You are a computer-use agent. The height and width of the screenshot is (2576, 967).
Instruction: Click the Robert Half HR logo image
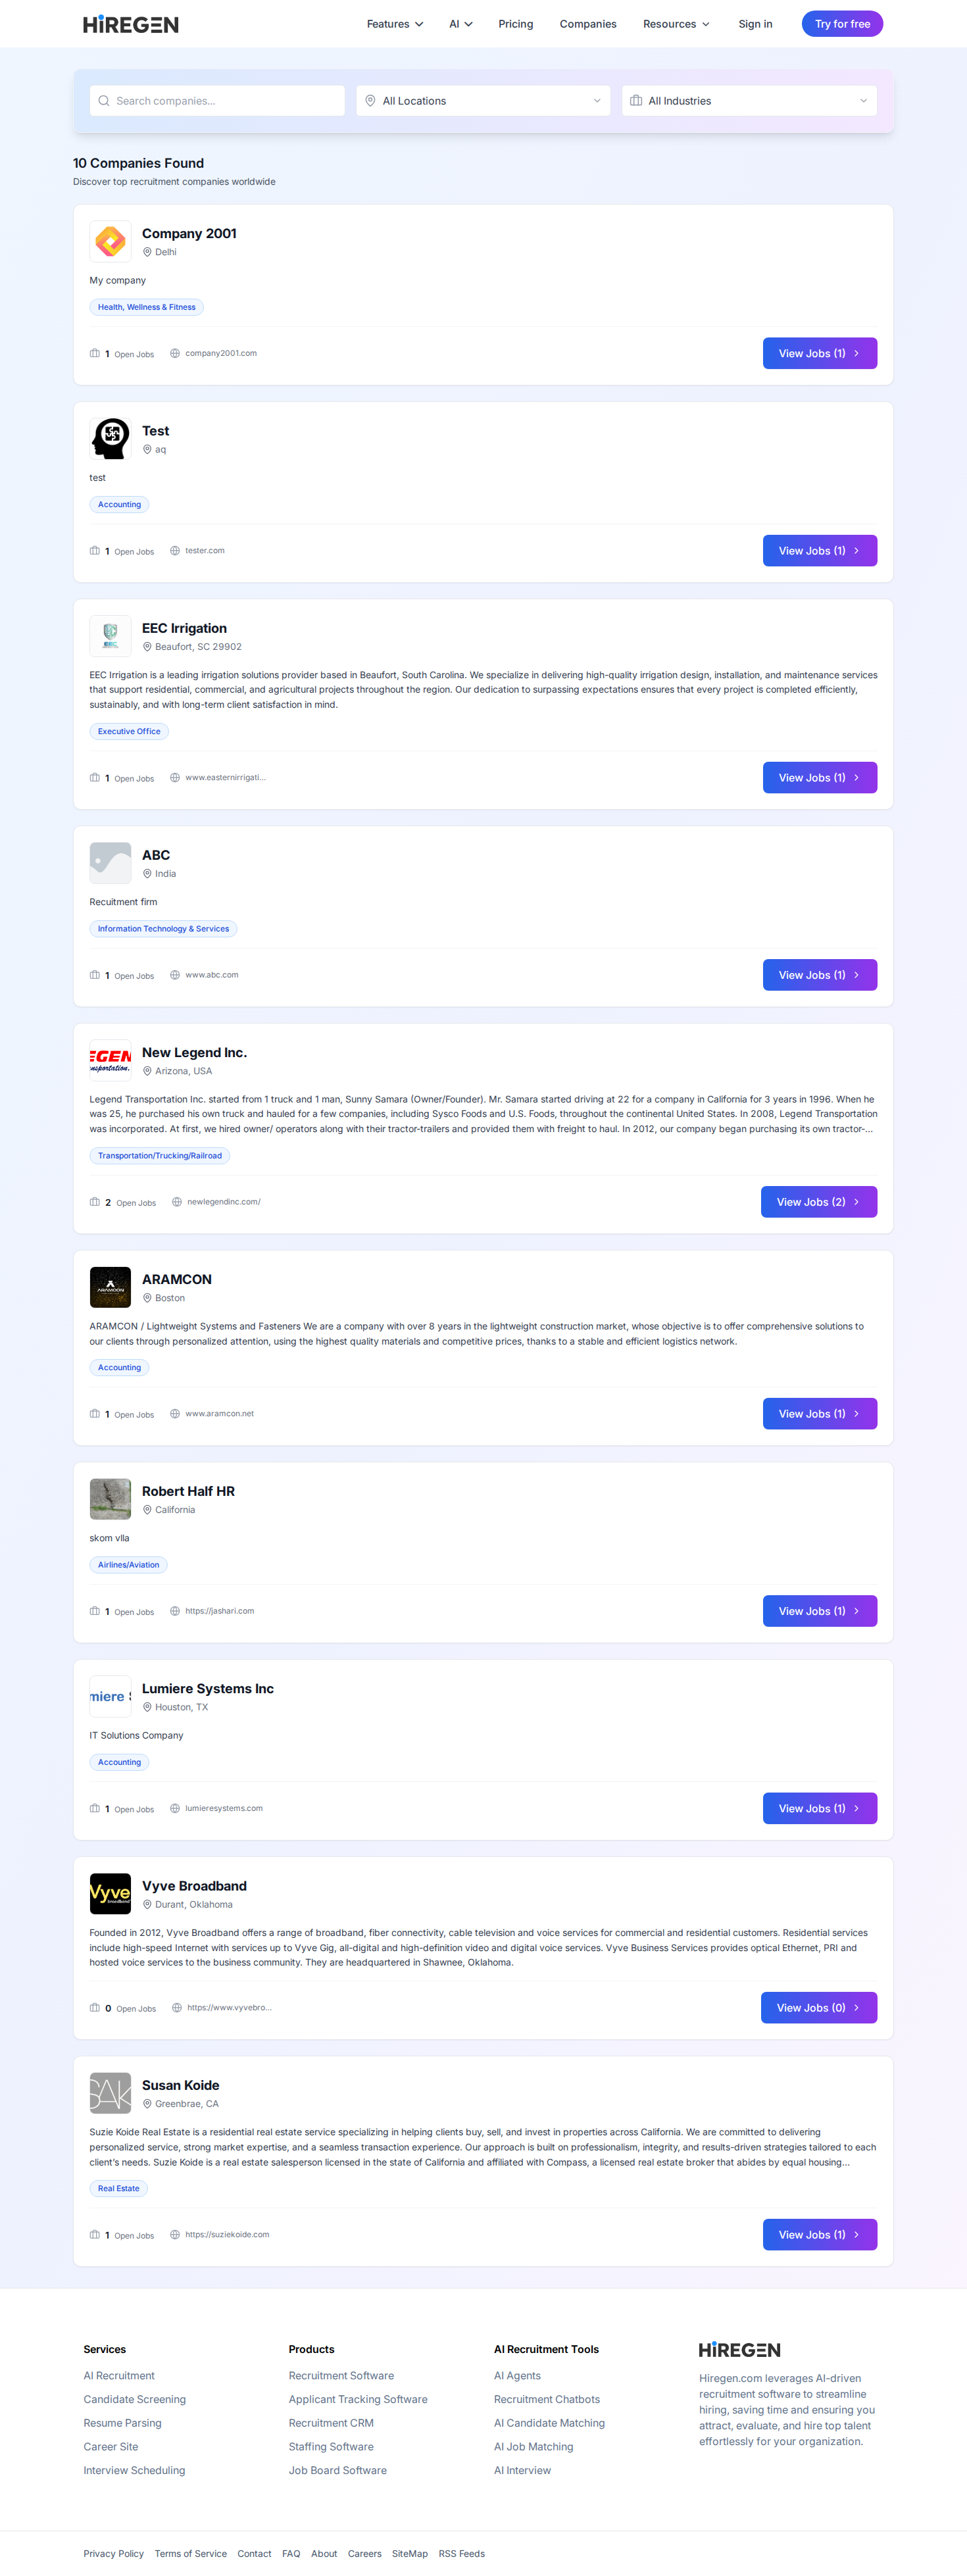pos(110,1499)
